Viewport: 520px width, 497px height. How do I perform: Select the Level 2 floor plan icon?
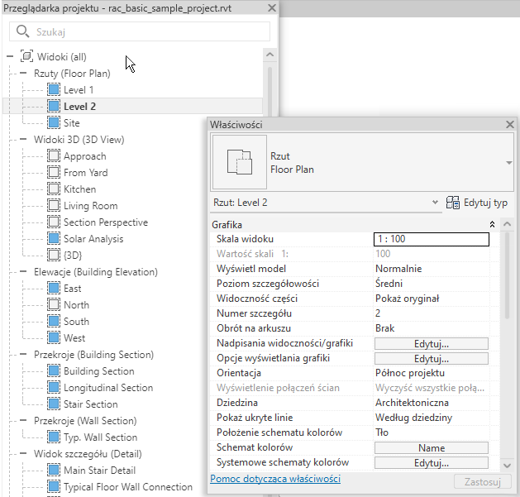click(x=54, y=106)
